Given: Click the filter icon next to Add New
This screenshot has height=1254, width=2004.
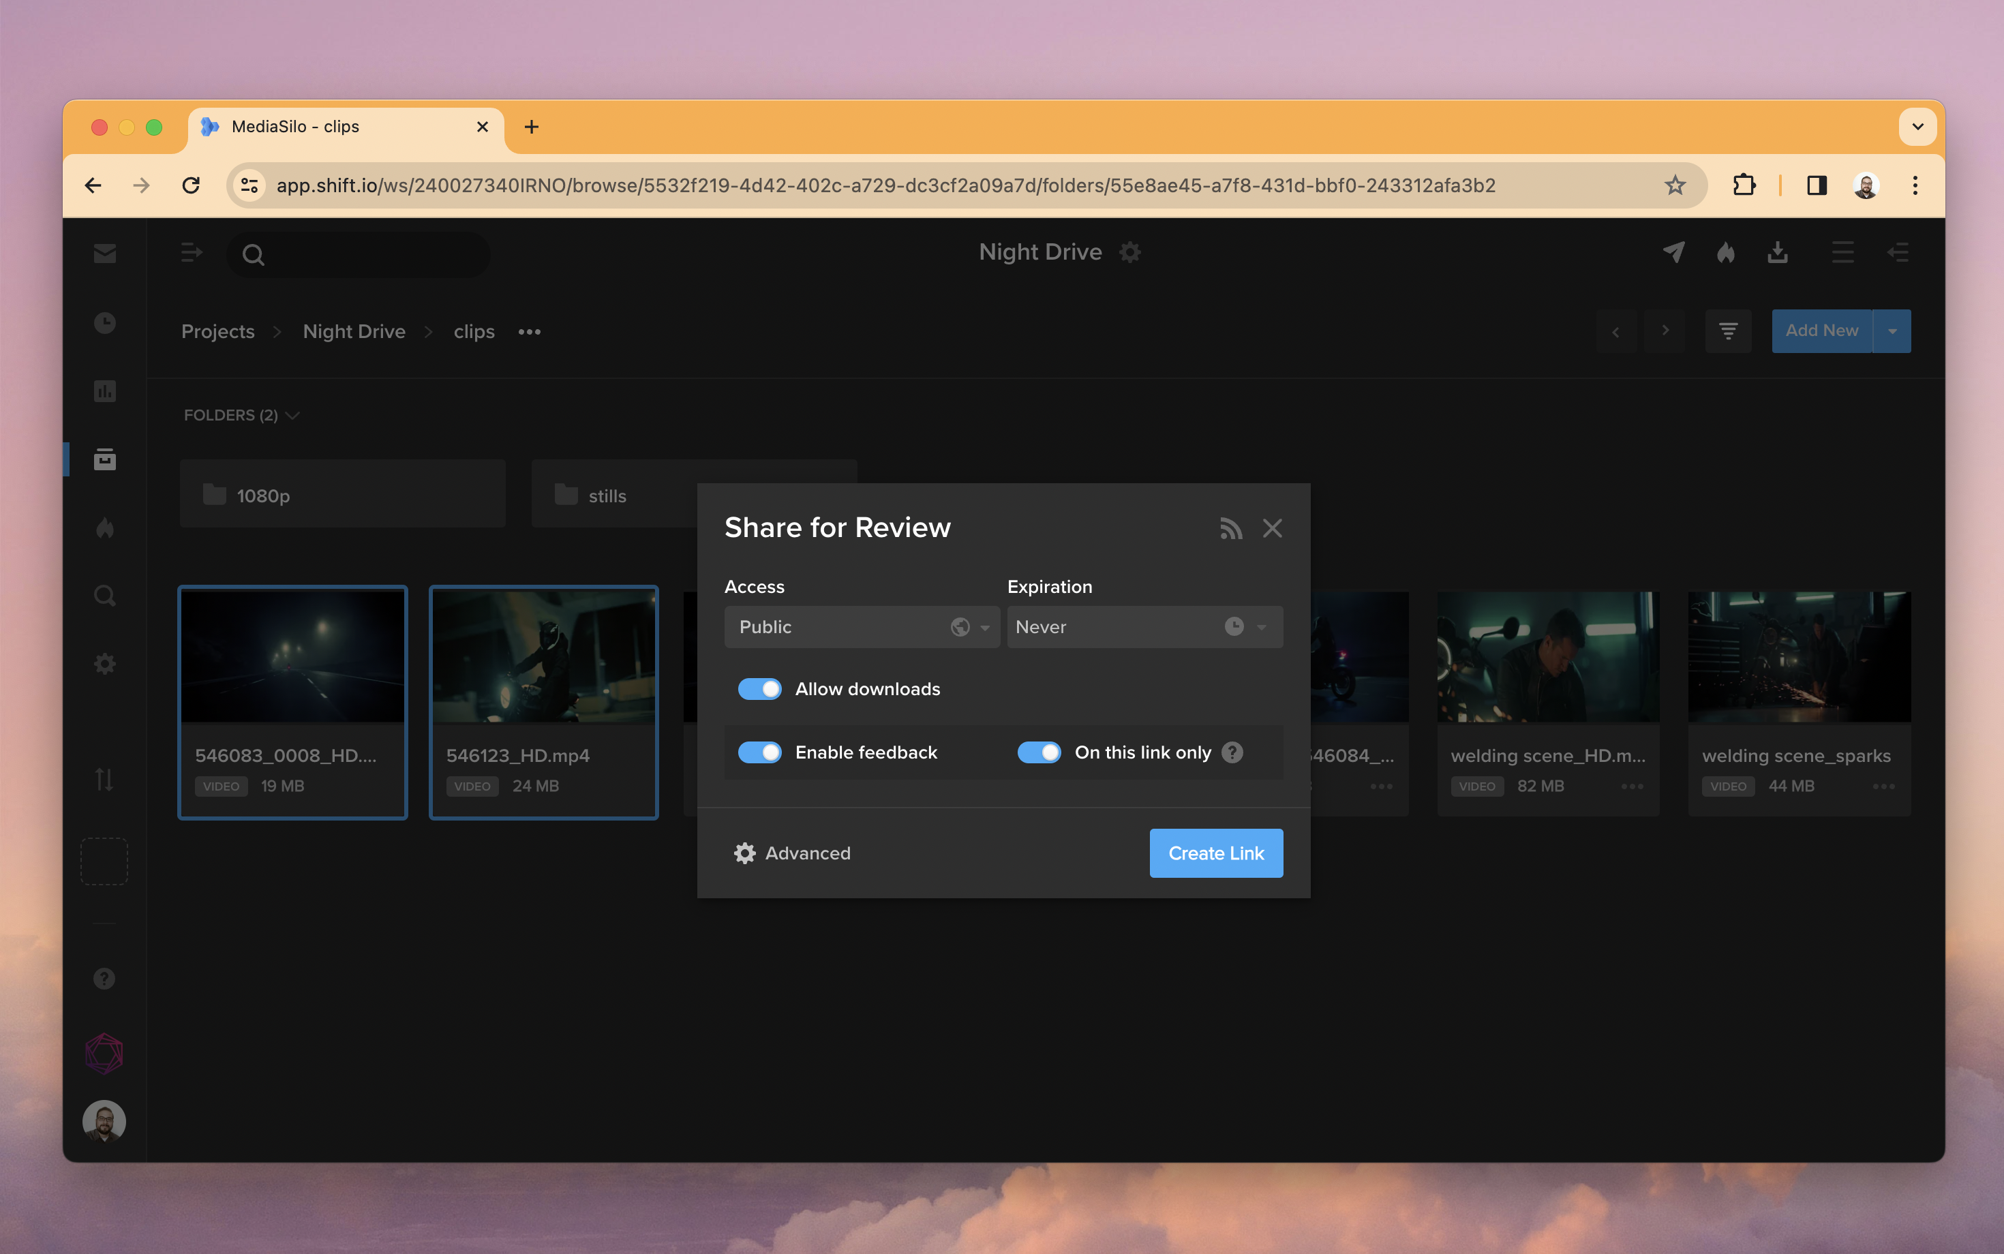Looking at the screenshot, I should 1728,331.
